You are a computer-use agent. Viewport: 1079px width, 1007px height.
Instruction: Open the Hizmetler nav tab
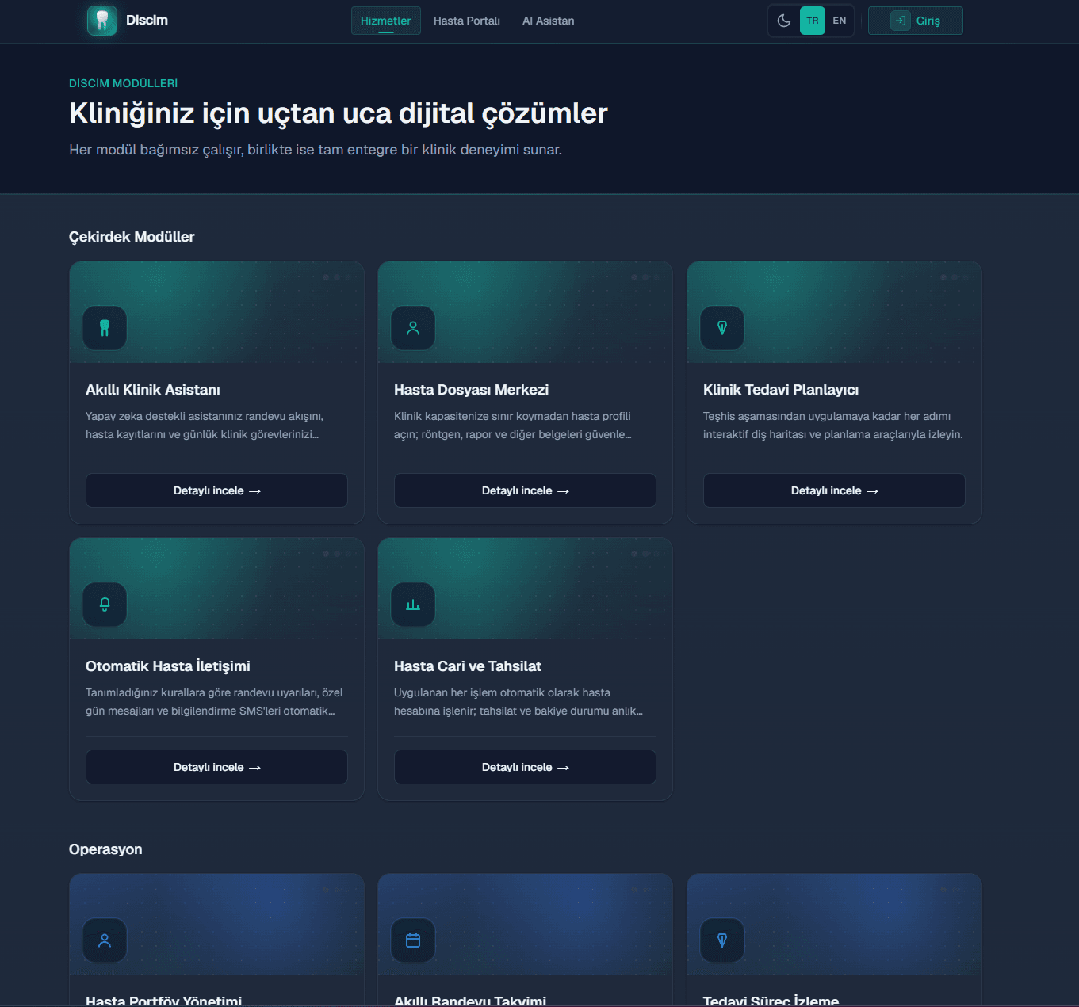pyautogui.click(x=386, y=21)
